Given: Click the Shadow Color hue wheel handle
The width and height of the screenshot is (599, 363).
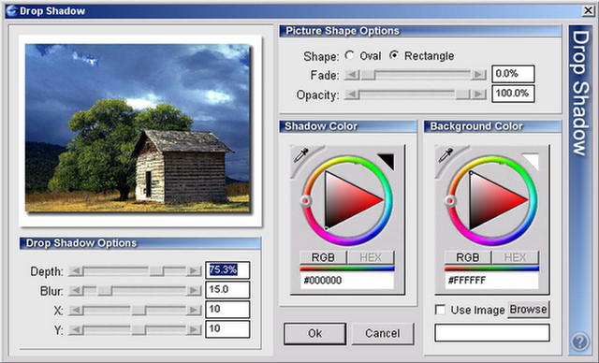Looking at the screenshot, I should pos(305,200).
